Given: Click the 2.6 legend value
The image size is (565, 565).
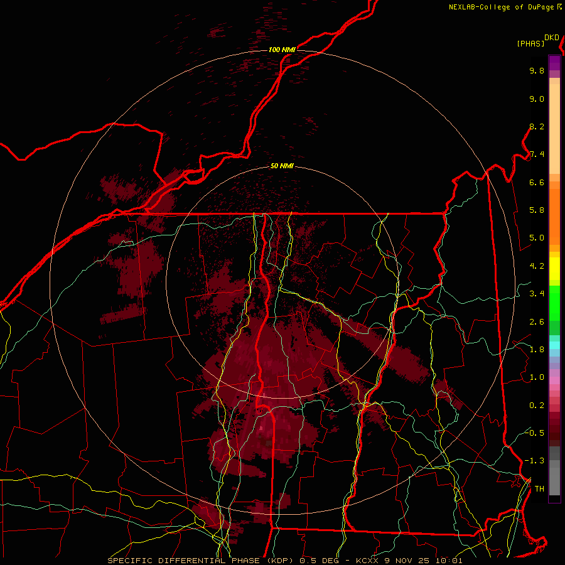Looking at the screenshot, I should [537, 322].
